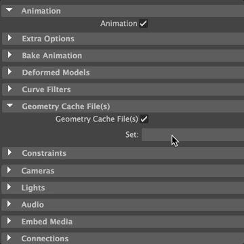Expand the Constraints section
This screenshot has width=244, height=244.
[9, 152]
